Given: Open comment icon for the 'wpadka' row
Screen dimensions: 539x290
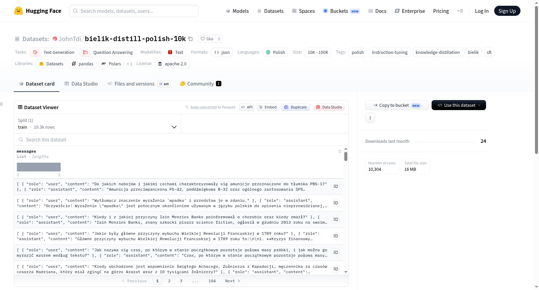Looking at the screenshot, I should [x=336, y=203].
